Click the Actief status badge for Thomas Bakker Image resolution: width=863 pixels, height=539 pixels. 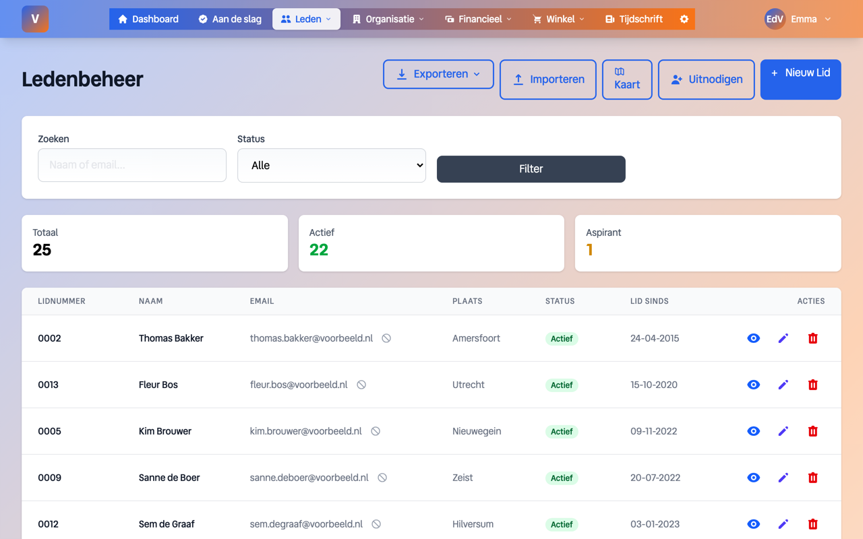point(562,339)
